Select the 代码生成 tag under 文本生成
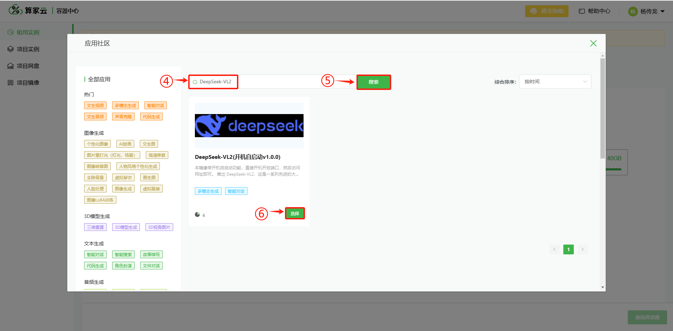 [x=95, y=266]
